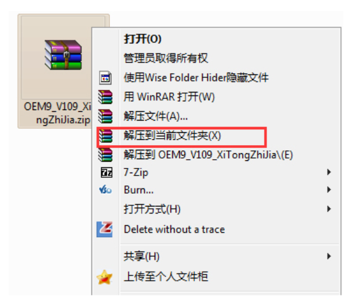Click the OEM9_V109_XingZhiJia.zip file name label
Screen dimensions: 359x306
click(x=58, y=113)
